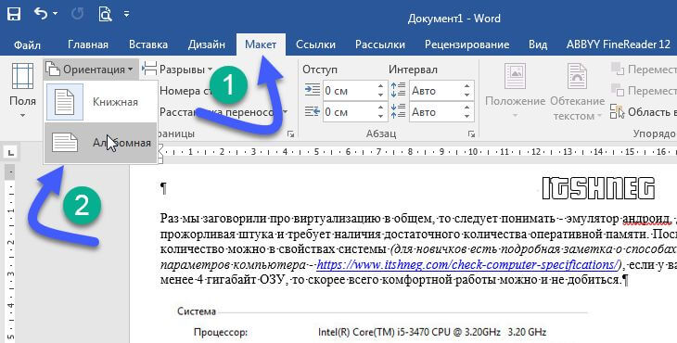Undo the last action
The height and width of the screenshot is (343, 677).
click(41, 14)
